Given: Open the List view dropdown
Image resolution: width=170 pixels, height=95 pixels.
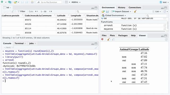Looking at the screenshot, I should coord(156,12).
